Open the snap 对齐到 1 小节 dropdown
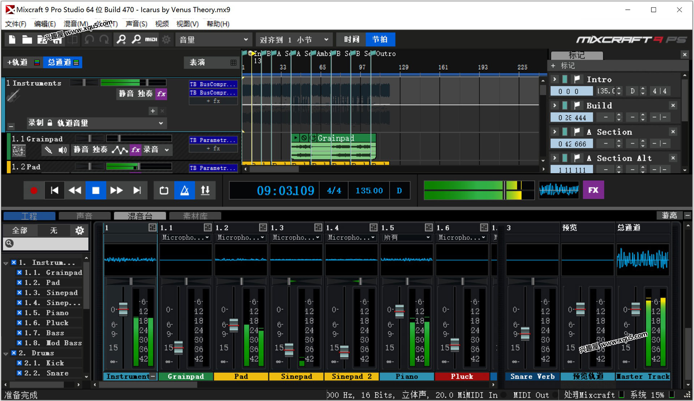 (294, 39)
